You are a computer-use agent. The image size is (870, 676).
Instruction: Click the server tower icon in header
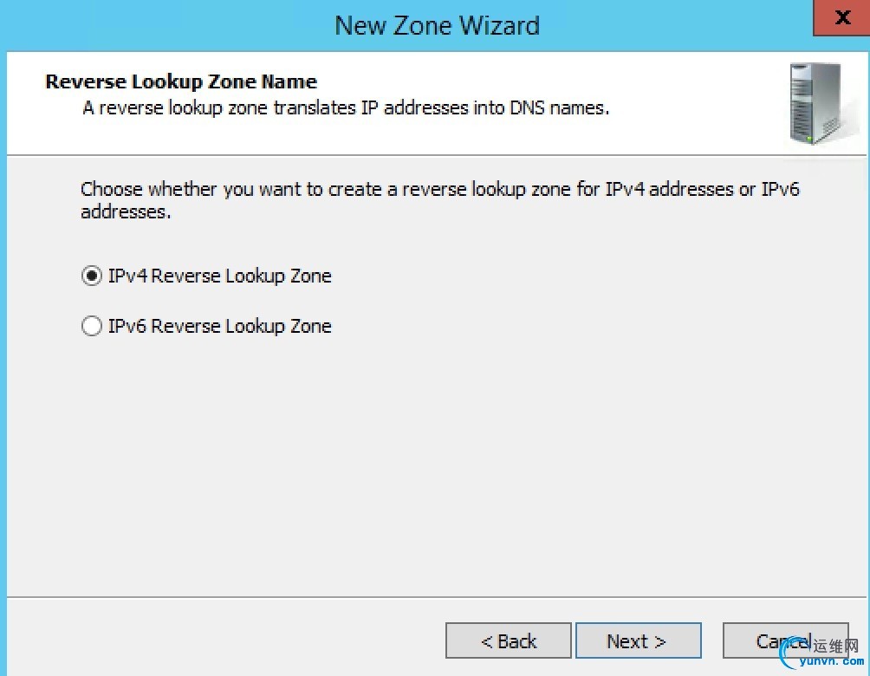coord(814,103)
